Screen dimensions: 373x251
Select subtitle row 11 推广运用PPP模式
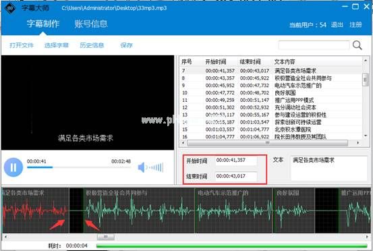tap(270, 100)
